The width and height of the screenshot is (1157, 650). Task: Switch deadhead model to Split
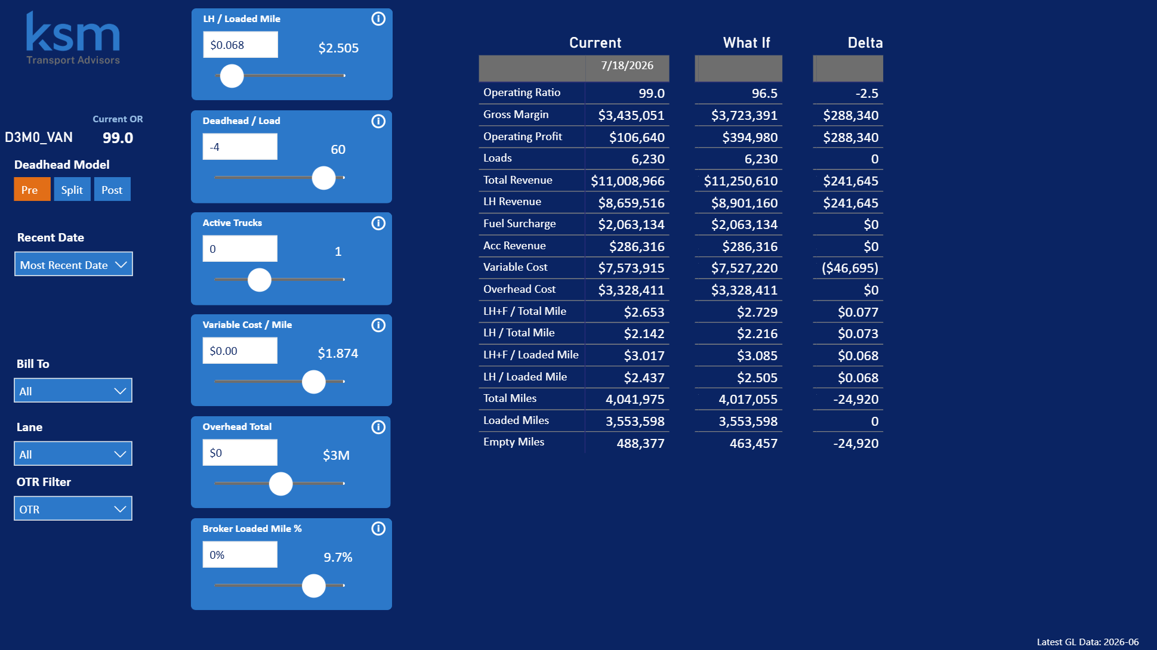[72, 190]
